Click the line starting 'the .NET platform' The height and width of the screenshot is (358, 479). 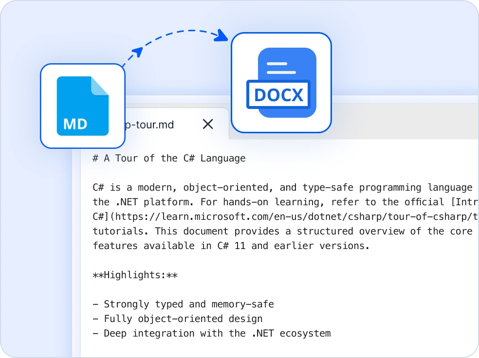285,202
